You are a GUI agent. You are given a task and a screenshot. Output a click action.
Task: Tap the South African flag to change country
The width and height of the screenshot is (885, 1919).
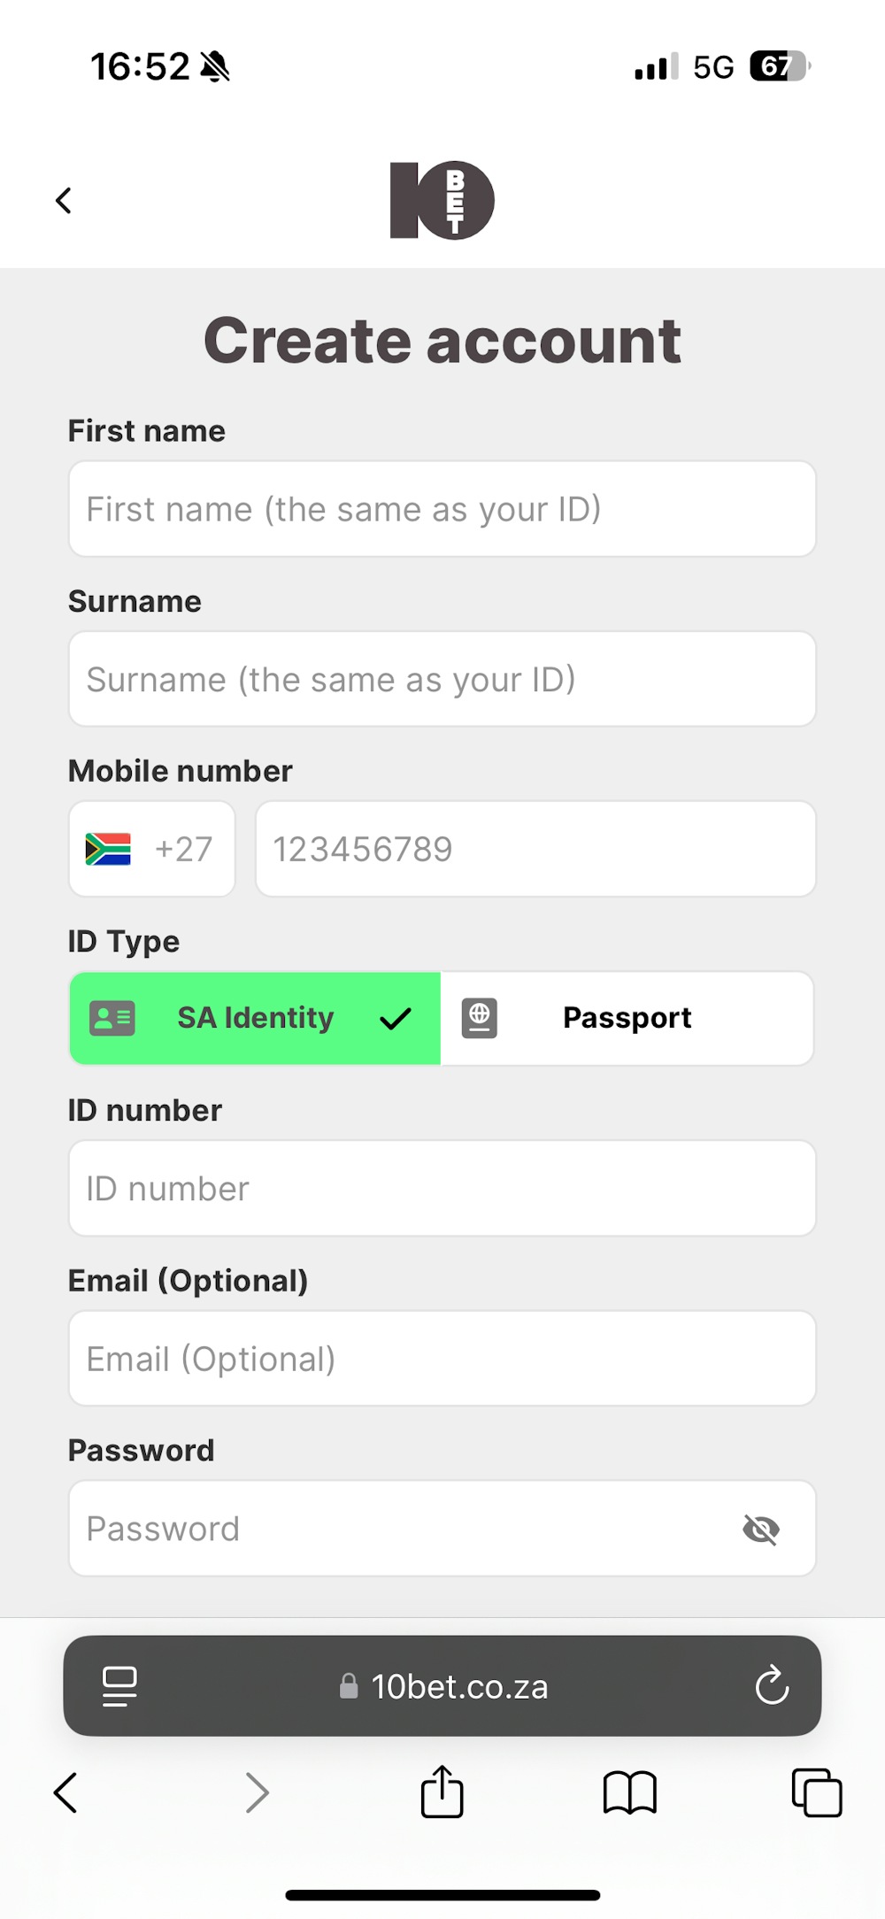pos(108,849)
